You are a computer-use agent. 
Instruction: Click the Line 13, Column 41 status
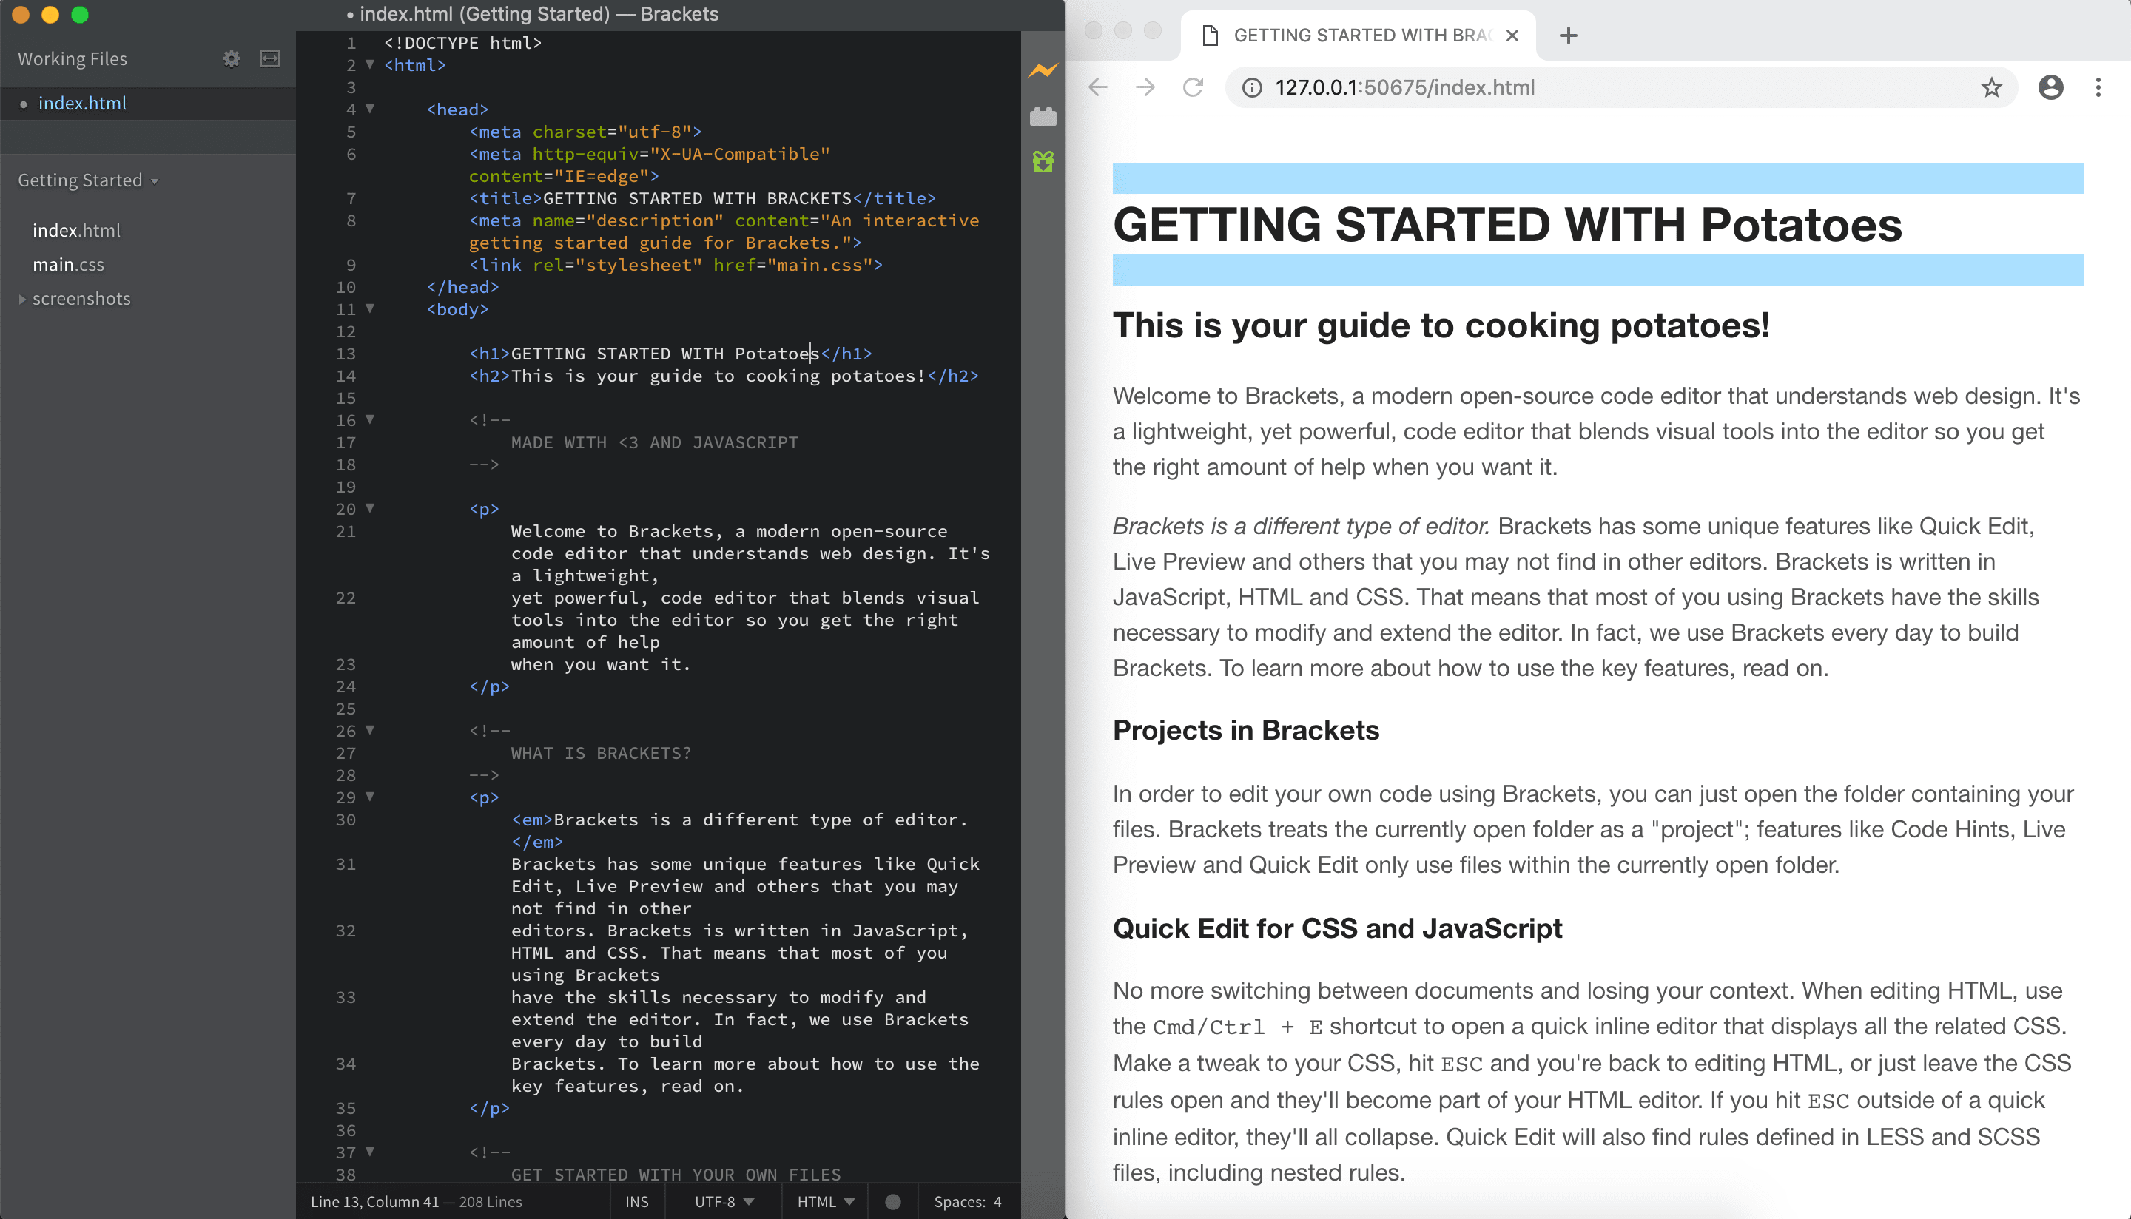pyautogui.click(x=374, y=1201)
